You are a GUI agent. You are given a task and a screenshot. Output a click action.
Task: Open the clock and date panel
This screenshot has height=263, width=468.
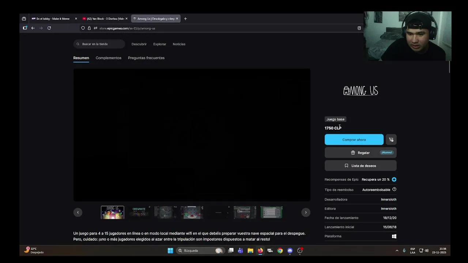click(x=439, y=251)
